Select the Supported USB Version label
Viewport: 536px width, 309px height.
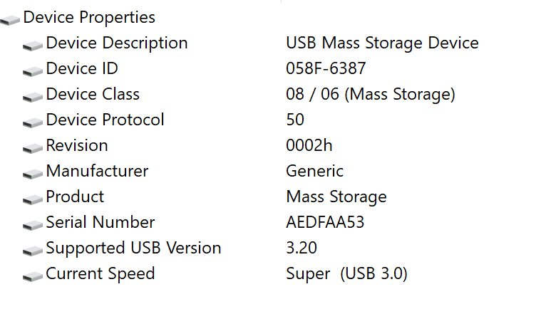tap(133, 248)
